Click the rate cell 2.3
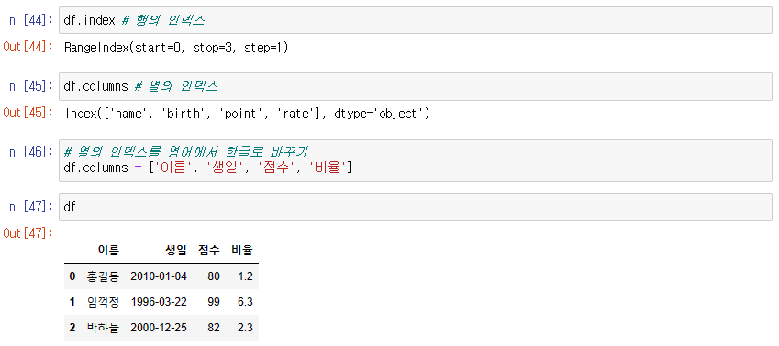This screenshot has width=779, height=346. pos(245,328)
